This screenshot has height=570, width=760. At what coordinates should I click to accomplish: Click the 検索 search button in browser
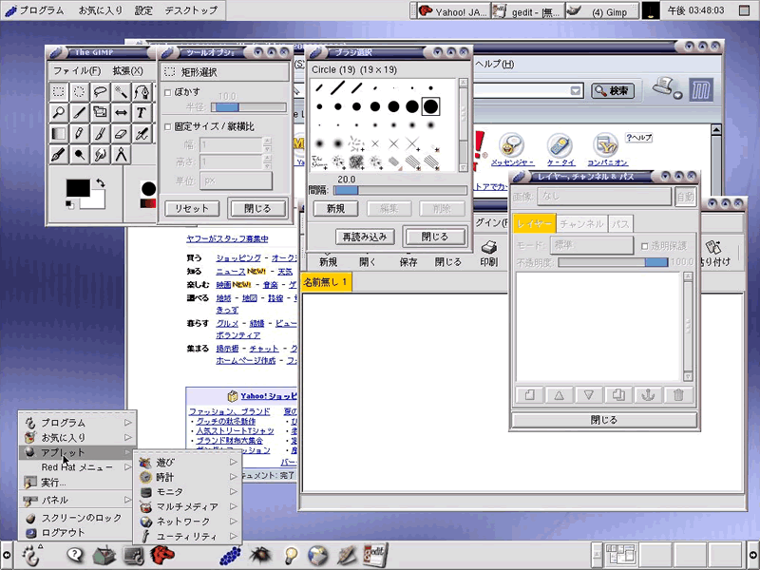[612, 90]
